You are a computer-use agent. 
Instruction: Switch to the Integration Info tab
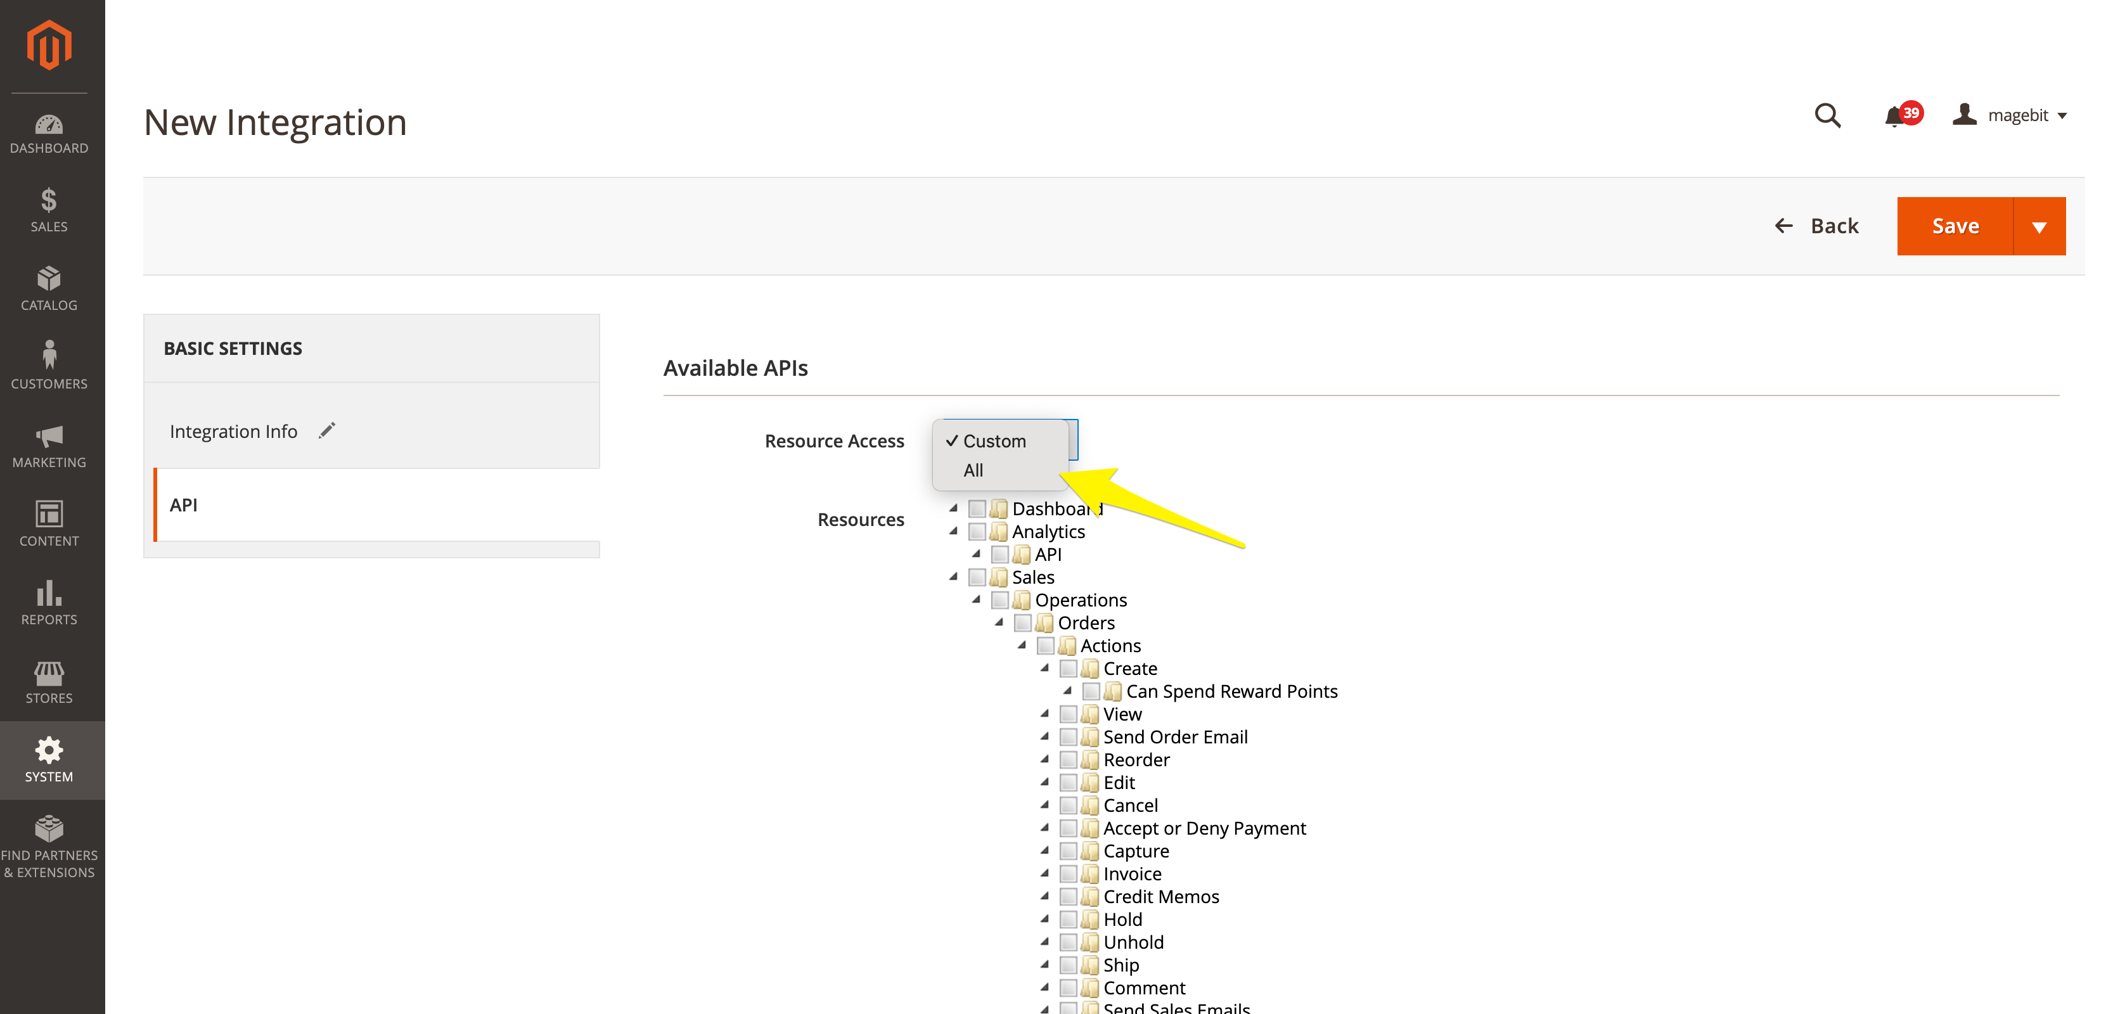tap(234, 432)
